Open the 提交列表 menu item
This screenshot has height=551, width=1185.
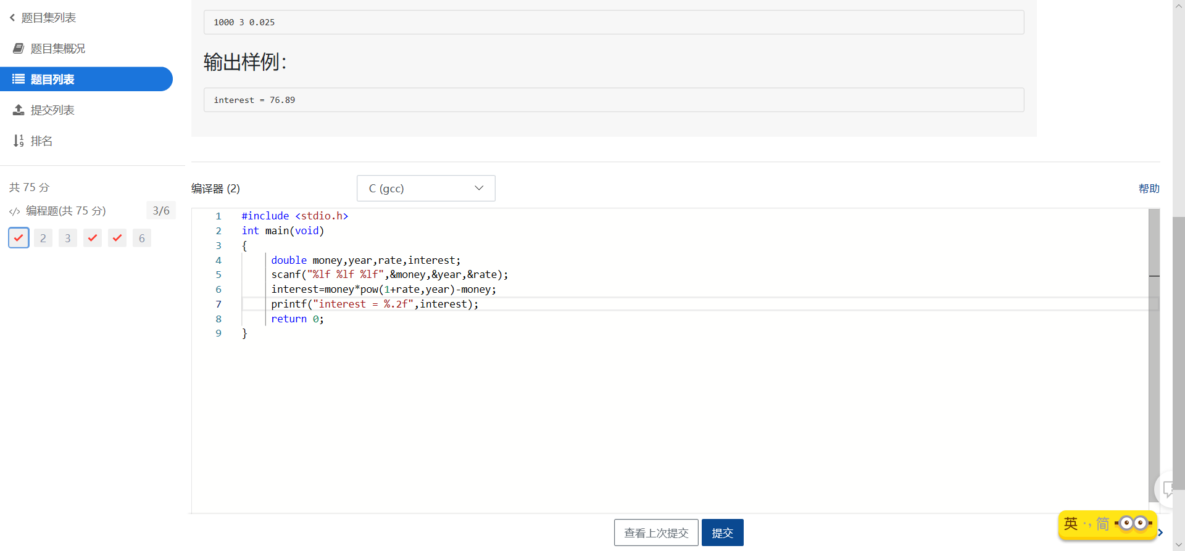[52, 110]
